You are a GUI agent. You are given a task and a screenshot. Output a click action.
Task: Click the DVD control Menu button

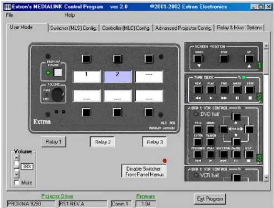[211, 129]
